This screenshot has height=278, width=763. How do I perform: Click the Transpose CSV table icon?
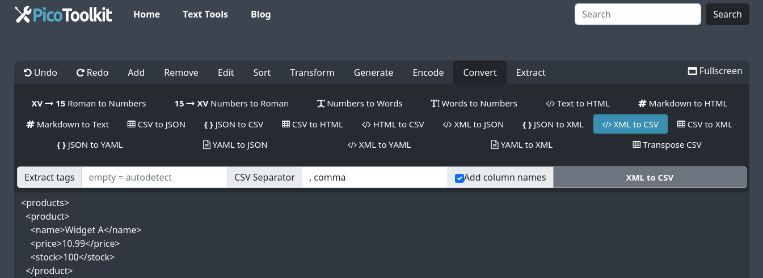tap(636, 145)
